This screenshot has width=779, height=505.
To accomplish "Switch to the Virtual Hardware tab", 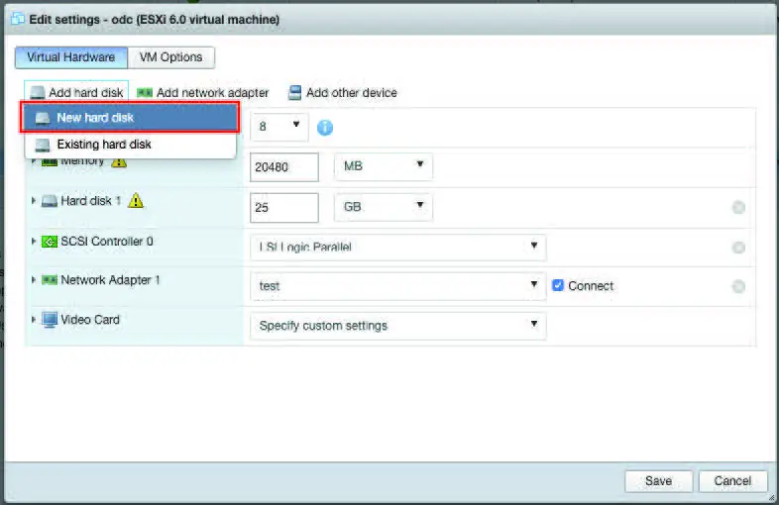I will pos(71,57).
